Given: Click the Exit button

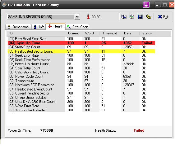Looking at the screenshot, I should [x=163, y=17].
